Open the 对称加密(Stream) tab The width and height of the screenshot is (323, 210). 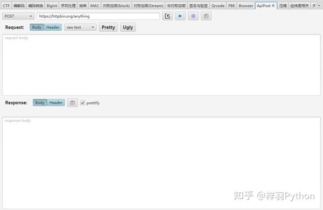[x=149, y=6]
